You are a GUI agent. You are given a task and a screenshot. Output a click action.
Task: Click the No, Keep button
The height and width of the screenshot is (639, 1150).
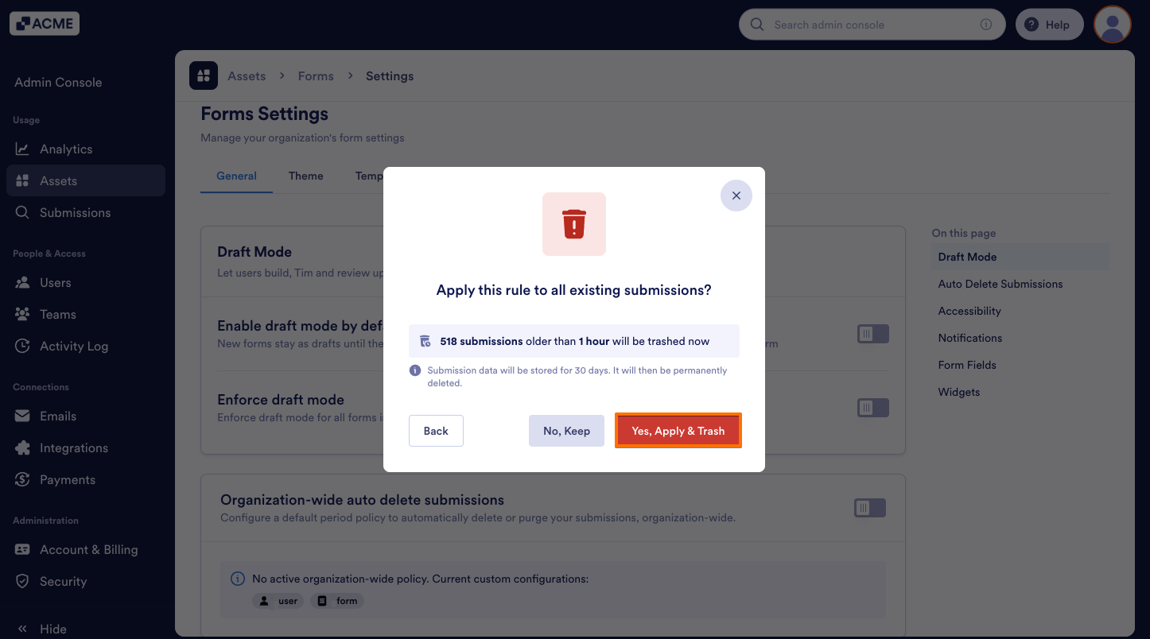(x=566, y=431)
